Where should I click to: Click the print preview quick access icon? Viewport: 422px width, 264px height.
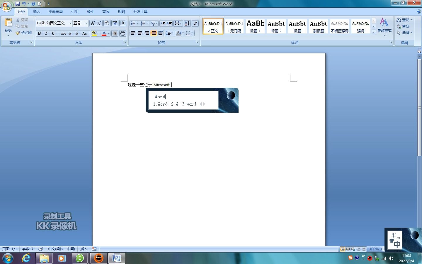(40, 4)
